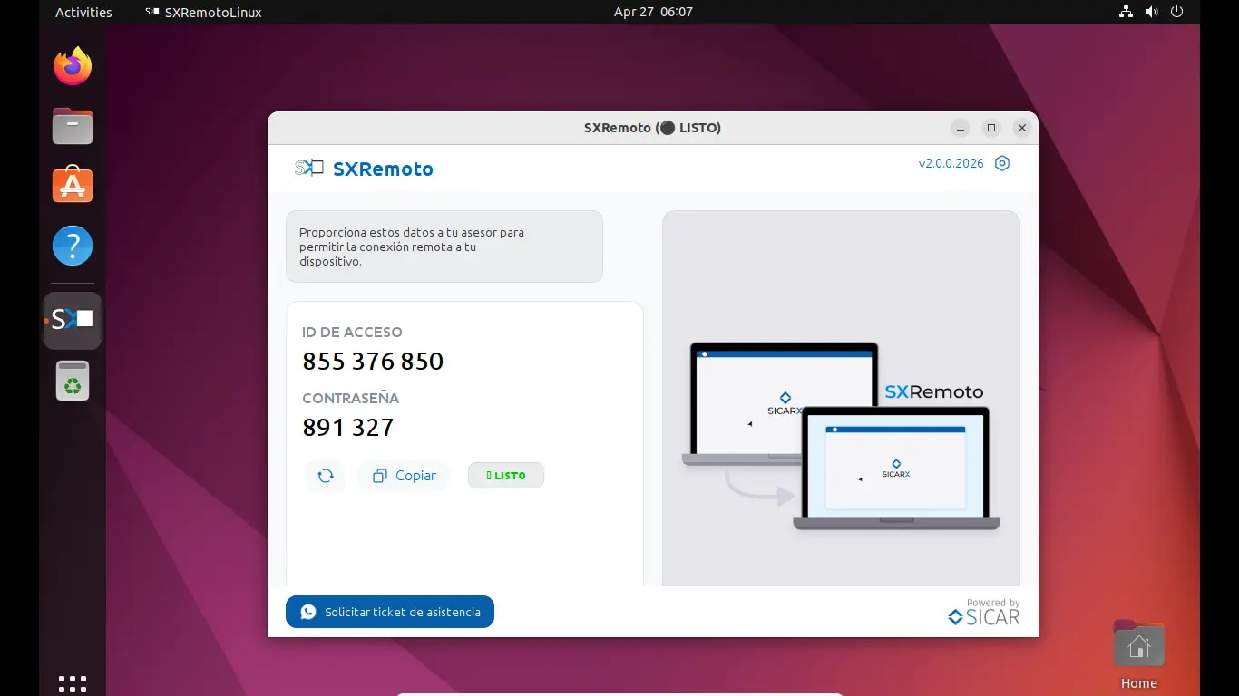
Task: Click the Powered by SICAR logo
Action: click(984, 612)
